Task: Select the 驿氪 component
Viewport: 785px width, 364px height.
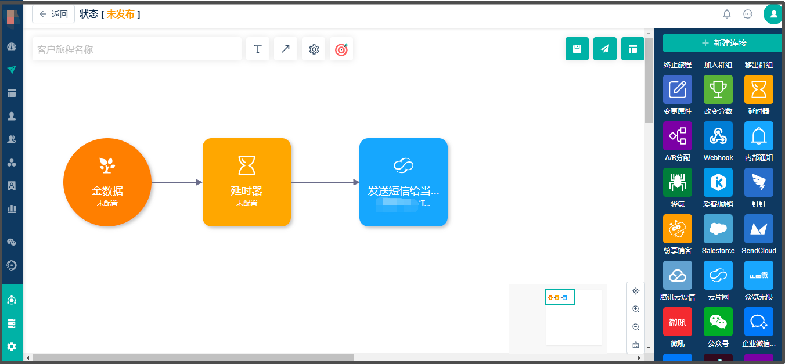Action: pos(678,182)
